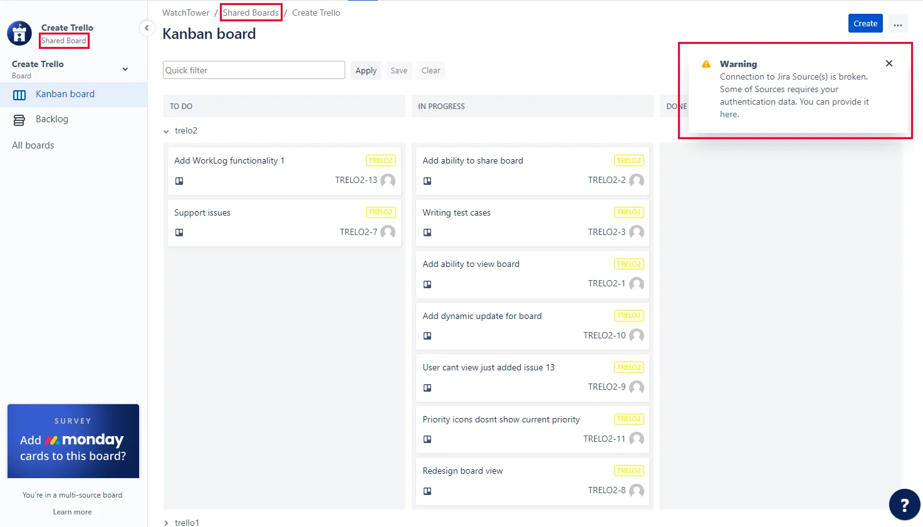Screen dimensions: 923x527
Task: Open the 'Add WorkLog functionality 1' card
Action: 284,170
